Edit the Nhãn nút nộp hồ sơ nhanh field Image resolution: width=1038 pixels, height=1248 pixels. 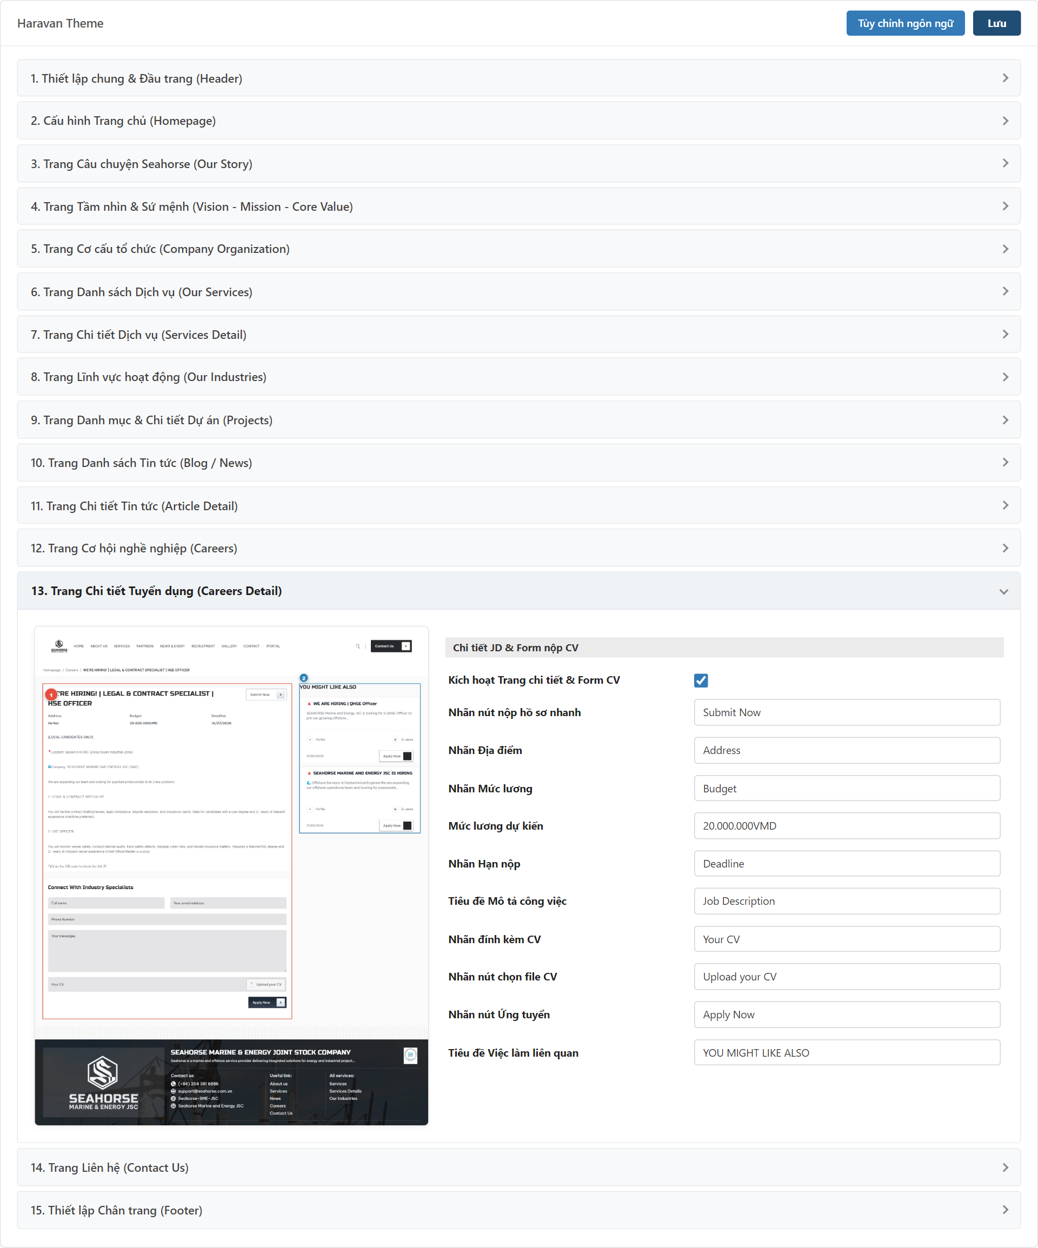click(847, 712)
